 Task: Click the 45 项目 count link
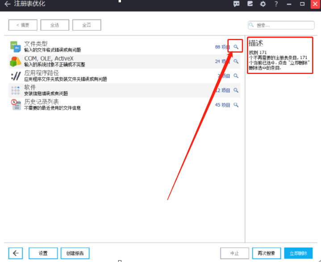pyautogui.click(x=222, y=105)
